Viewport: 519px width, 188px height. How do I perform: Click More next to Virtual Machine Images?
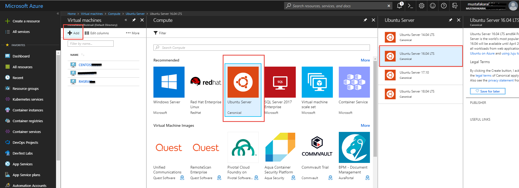(x=365, y=125)
